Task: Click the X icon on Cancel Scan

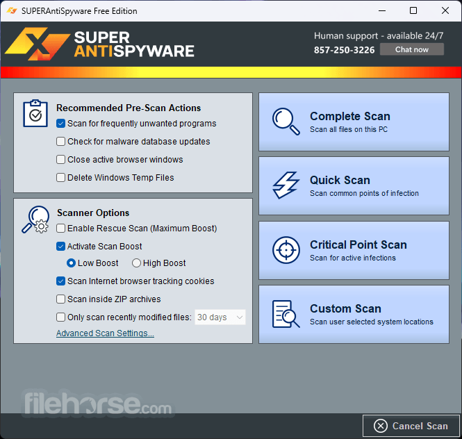Action: pyautogui.click(x=381, y=426)
